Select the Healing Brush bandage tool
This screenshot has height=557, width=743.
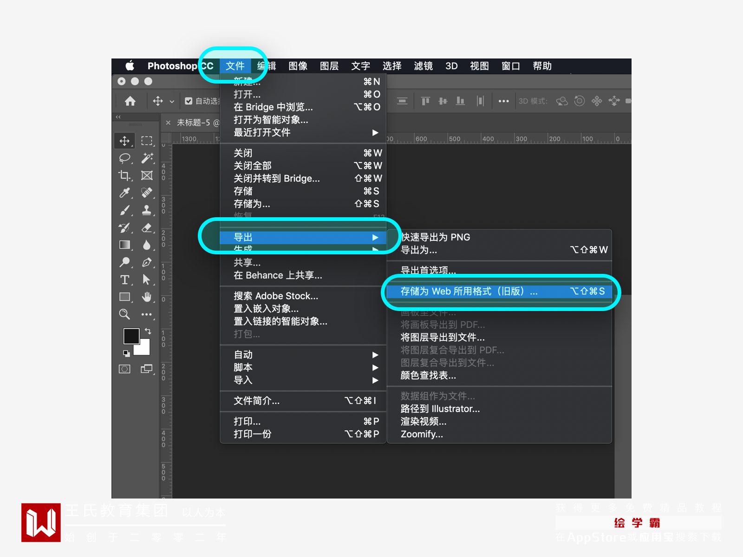(x=147, y=193)
